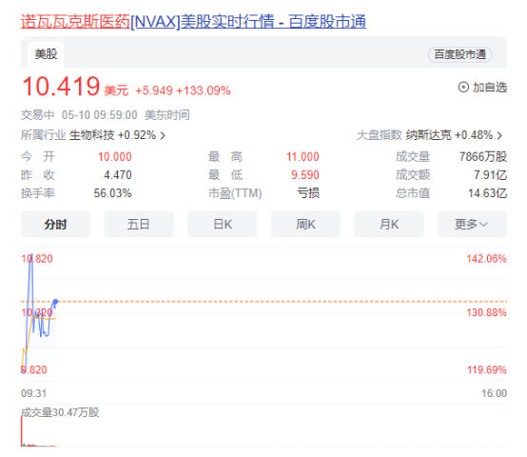
Task: Click the current price 10.419
Action: tap(61, 87)
